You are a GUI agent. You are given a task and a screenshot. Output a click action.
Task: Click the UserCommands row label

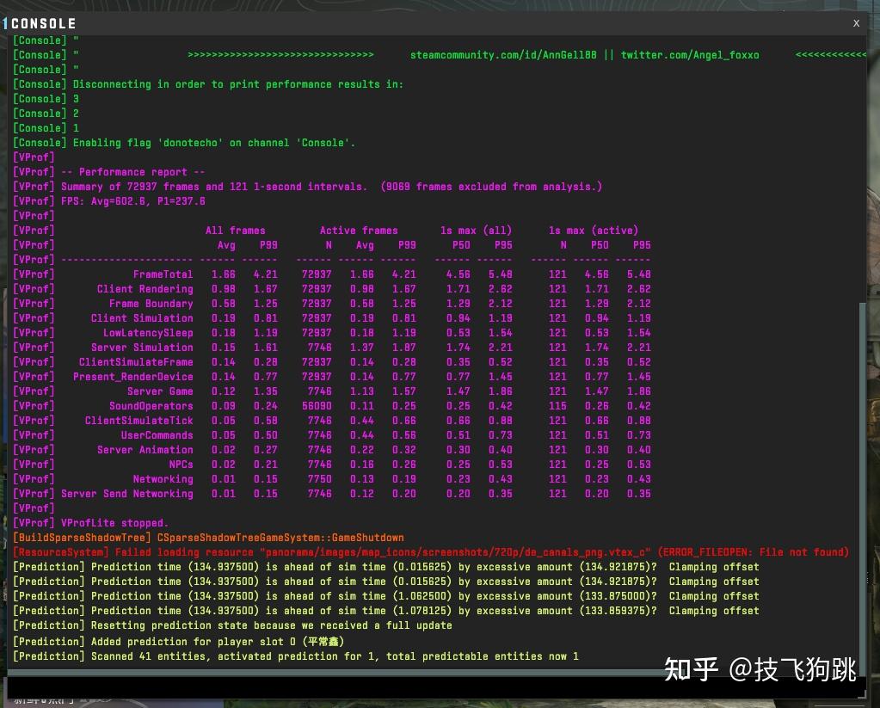(157, 434)
